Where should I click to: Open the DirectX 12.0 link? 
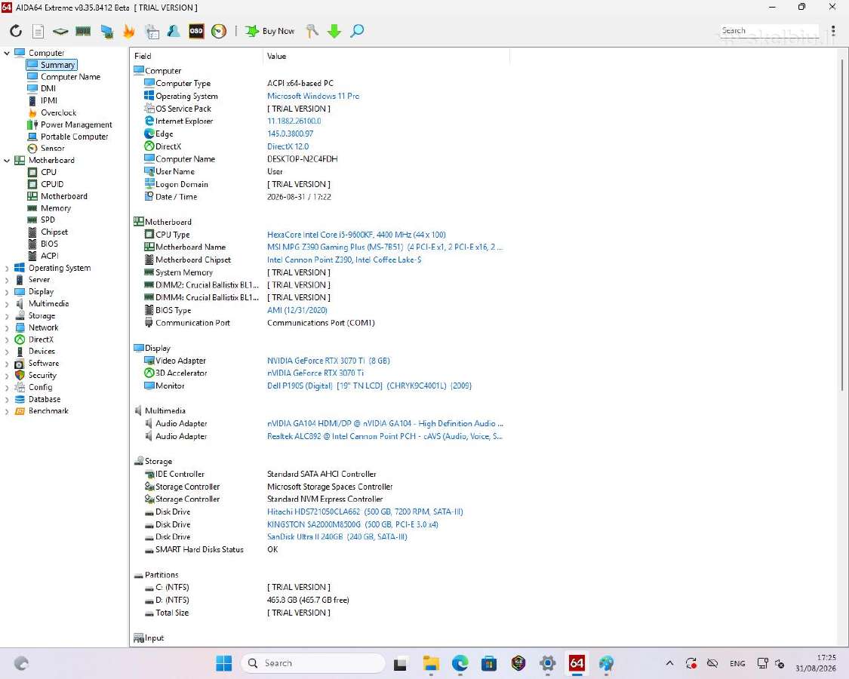coord(288,146)
